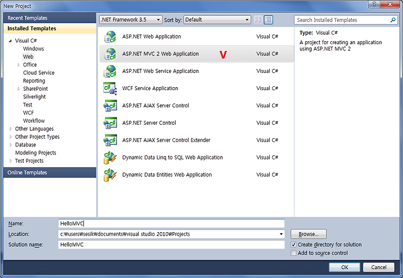Image resolution: width=403 pixels, height=278 pixels.
Task: Click the ASP.NET Web Application template icon
Action: (x=110, y=37)
